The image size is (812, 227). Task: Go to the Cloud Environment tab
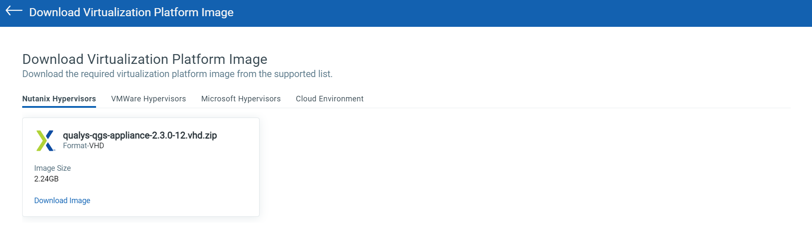(x=330, y=99)
